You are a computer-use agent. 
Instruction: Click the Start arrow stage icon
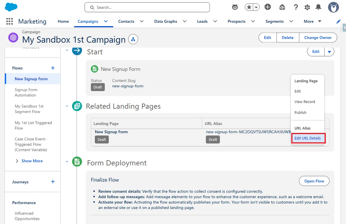(77, 51)
